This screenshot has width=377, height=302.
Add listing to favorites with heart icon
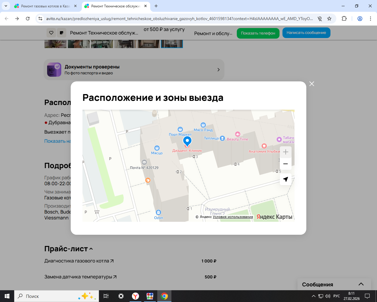51,33
